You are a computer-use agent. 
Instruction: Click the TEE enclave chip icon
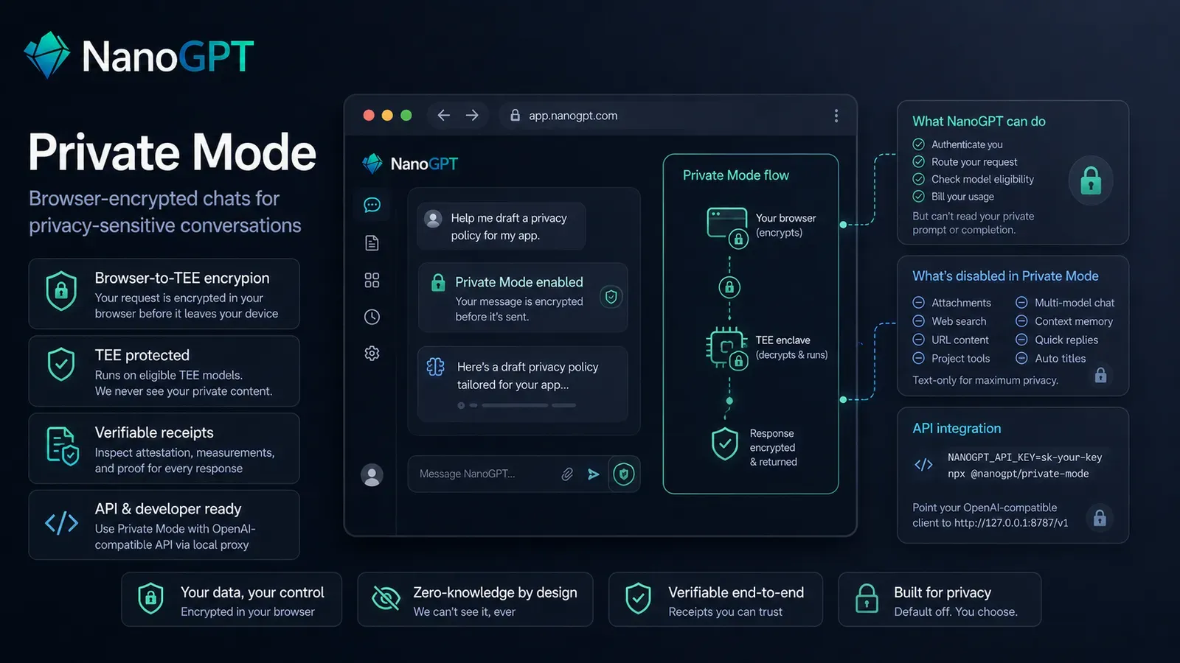tap(727, 348)
